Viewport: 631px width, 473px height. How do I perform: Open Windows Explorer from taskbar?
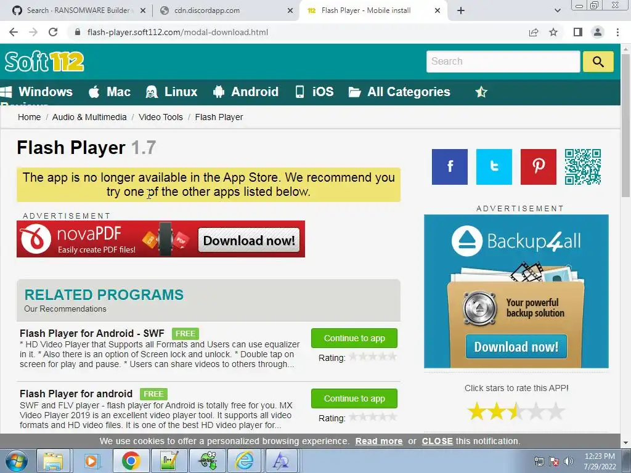click(53, 461)
